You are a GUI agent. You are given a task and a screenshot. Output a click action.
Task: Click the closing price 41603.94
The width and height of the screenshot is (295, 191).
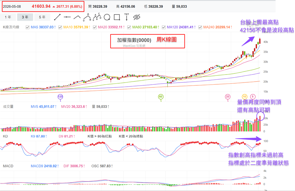(x=41, y=6)
